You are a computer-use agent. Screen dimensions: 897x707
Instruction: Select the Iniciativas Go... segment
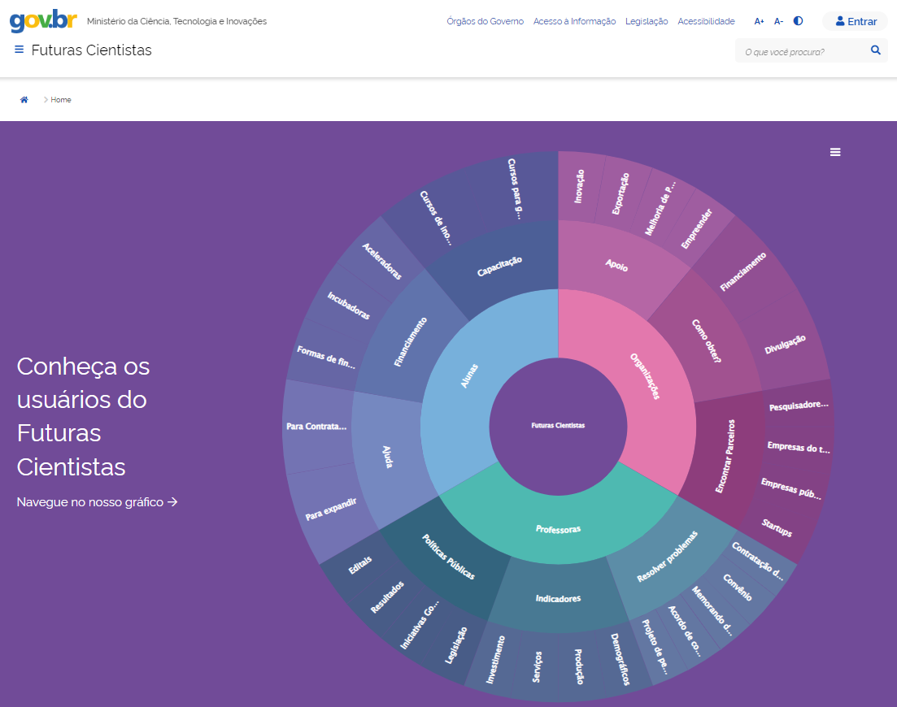420,625
